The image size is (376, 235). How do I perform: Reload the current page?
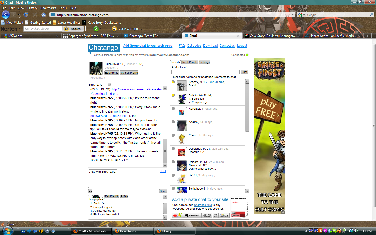point(26,15)
